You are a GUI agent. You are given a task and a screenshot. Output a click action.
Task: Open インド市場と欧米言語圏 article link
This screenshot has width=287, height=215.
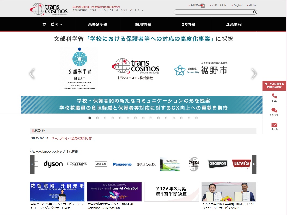[228, 206]
